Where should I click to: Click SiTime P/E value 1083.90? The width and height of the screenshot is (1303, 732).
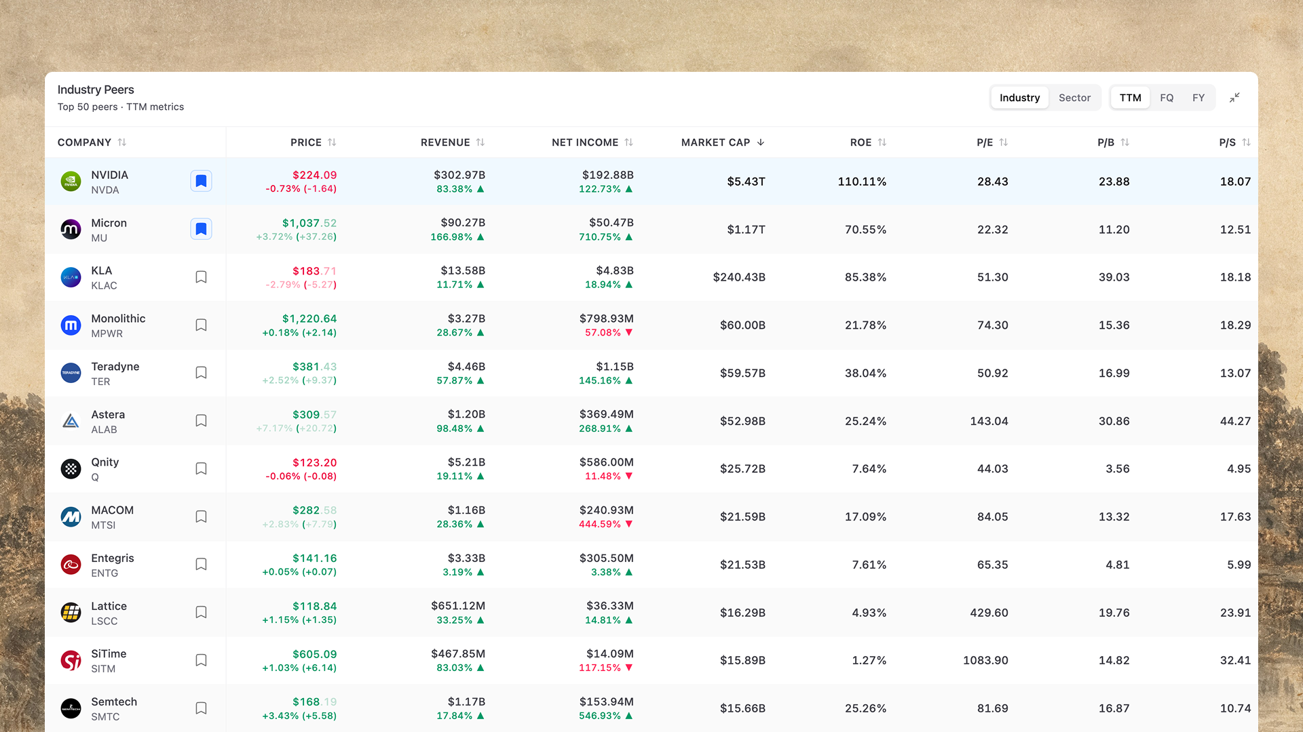pyautogui.click(x=986, y=660)
